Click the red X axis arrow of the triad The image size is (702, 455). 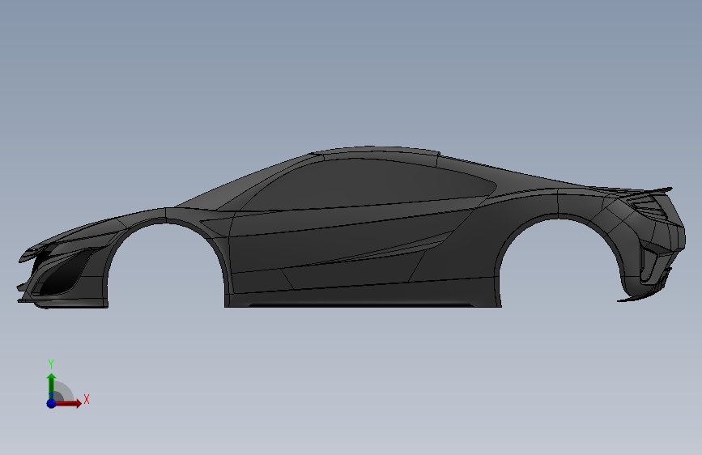point(68,403)
